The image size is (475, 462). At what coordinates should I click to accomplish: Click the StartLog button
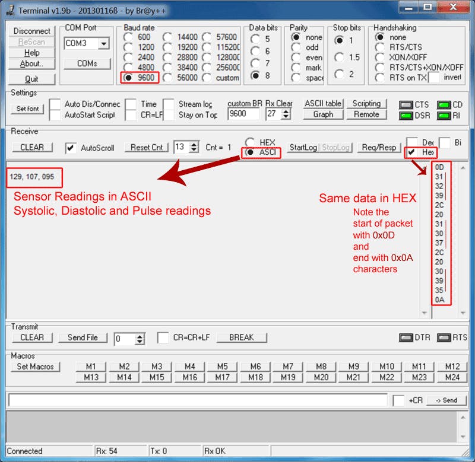click(x=303, y=147)
